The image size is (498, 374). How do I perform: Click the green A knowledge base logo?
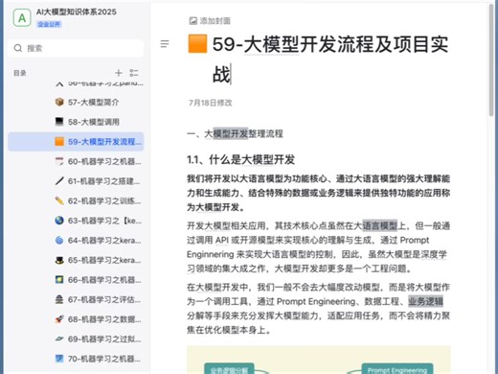click(22, 17)
